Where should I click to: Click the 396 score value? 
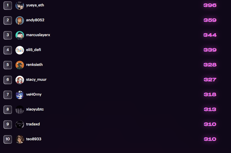click(x=210, y=5)
